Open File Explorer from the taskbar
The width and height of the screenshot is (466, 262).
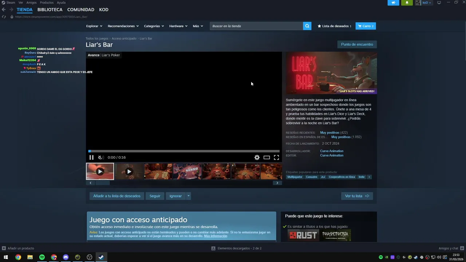(30, 257)
